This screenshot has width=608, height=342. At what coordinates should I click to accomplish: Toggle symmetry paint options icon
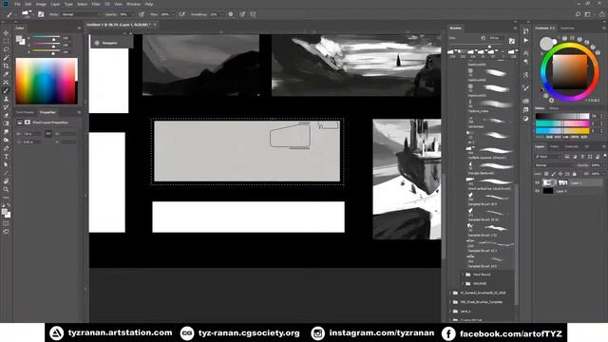pyautogui.click(x=253, y=14)
